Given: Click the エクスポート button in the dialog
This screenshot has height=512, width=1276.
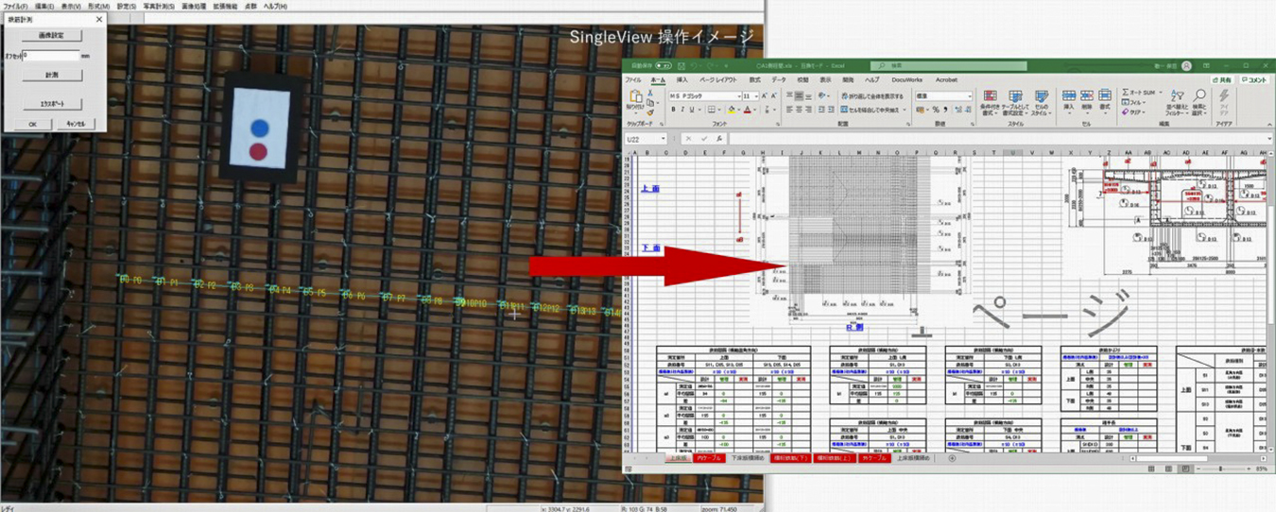Looking at the screenshot, I should (x=52, y=104).
